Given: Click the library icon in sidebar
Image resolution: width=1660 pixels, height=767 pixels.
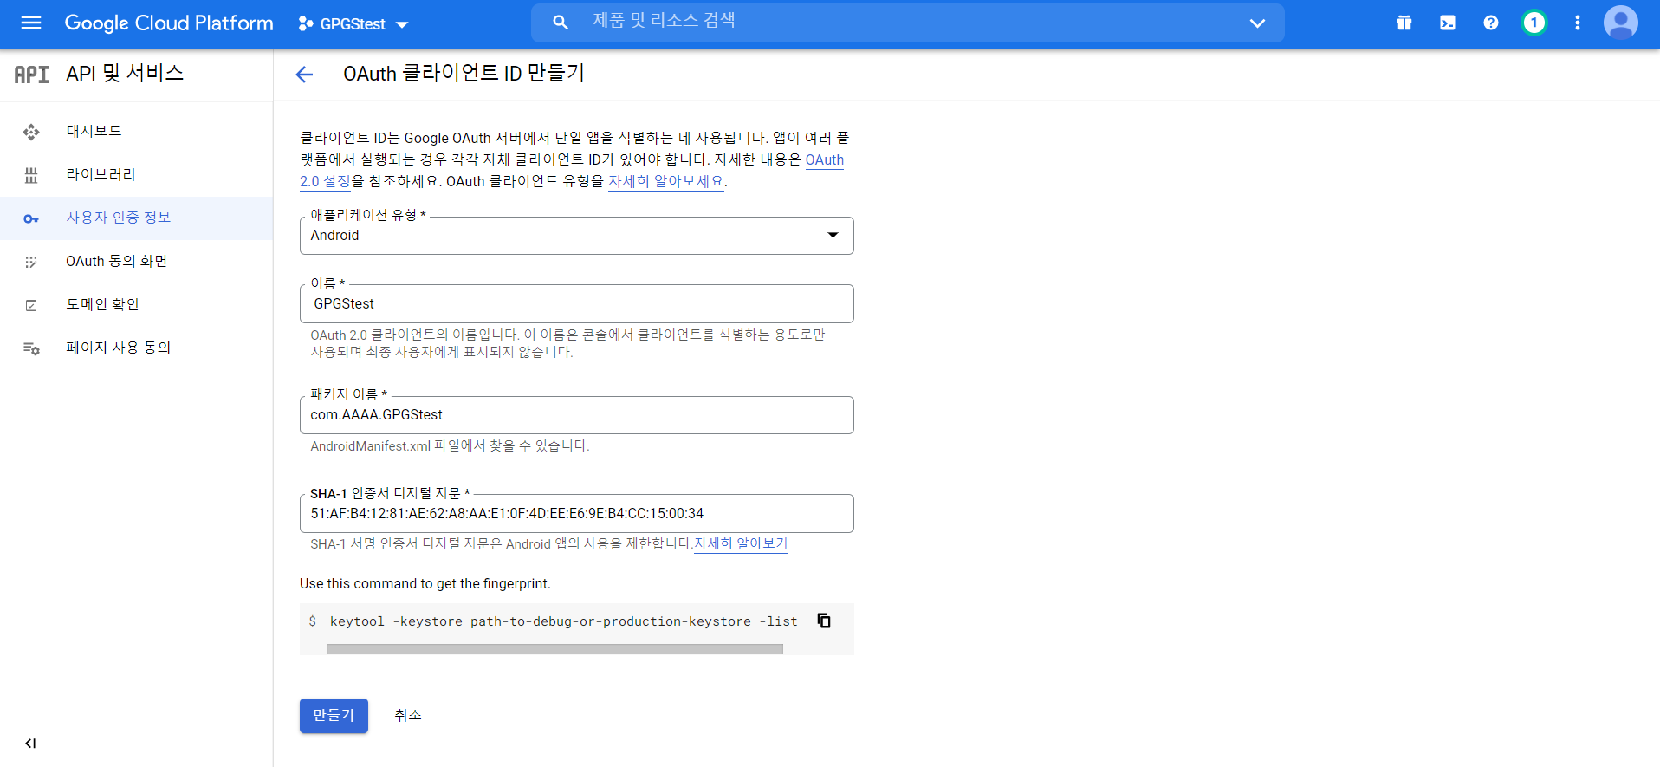Looking at the screenshot, I should click(x=31, y=175).
